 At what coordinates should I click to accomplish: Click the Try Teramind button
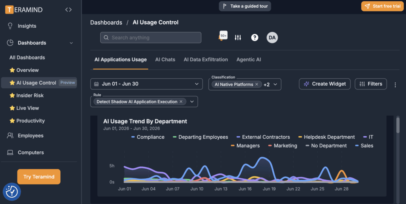tap(39, 177)
